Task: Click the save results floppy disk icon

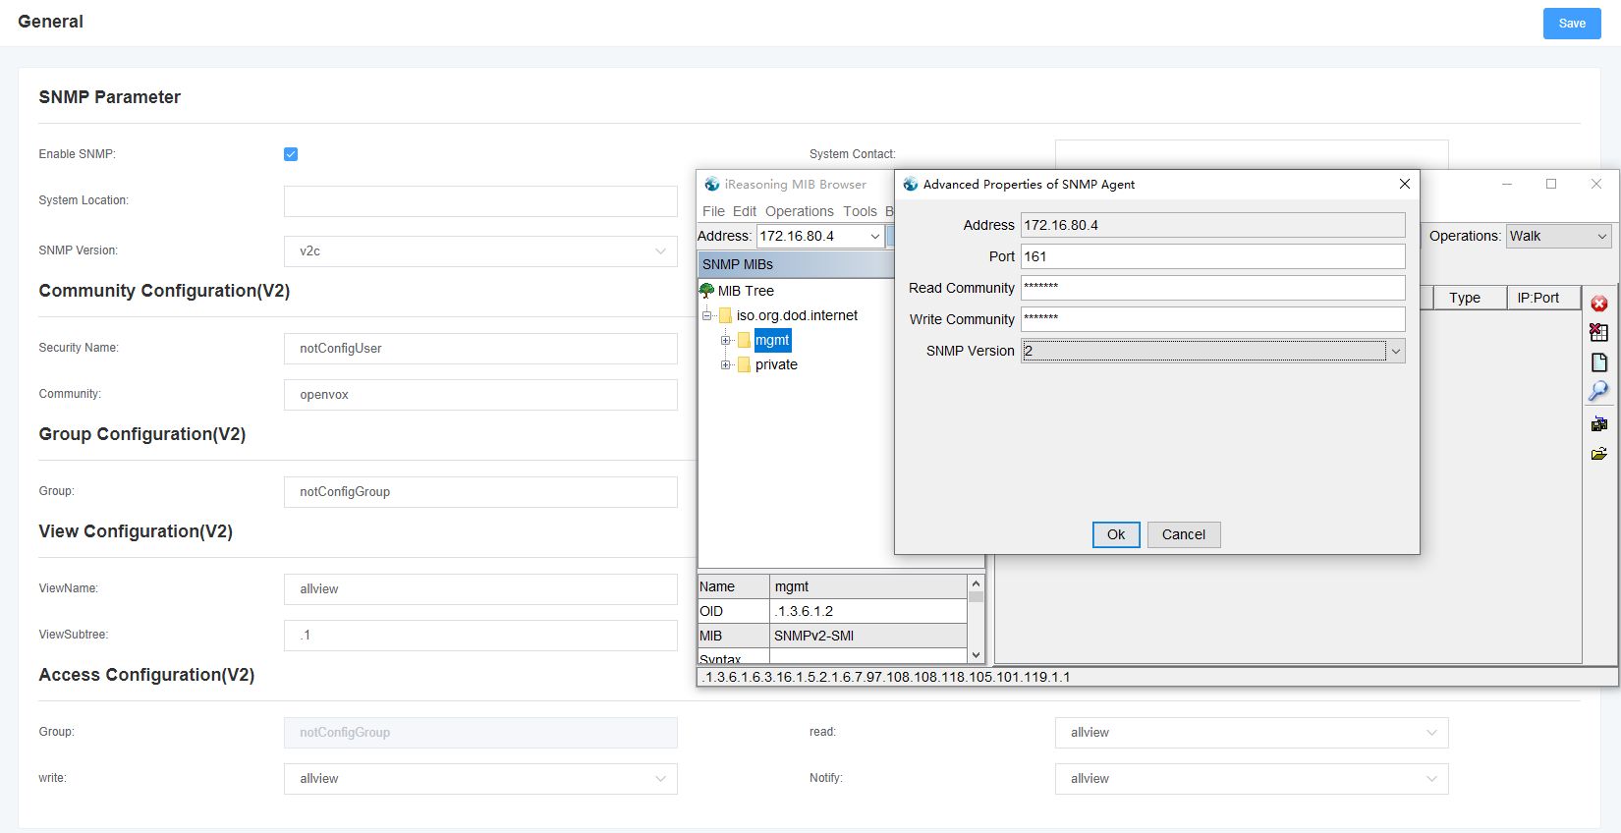Action: 1599,424
